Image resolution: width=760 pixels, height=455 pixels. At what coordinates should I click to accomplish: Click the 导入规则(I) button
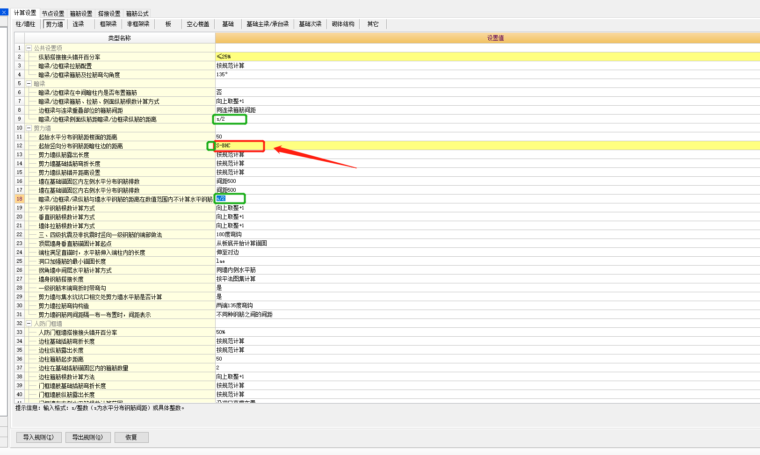click(x=38, y=437)
